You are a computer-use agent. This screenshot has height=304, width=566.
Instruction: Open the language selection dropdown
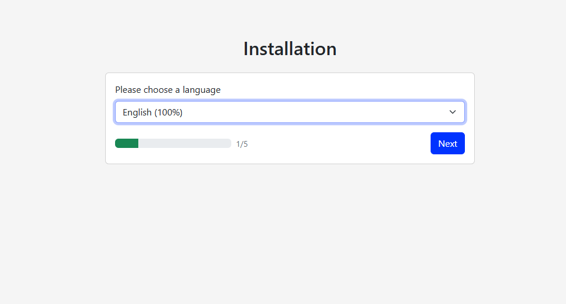coord(289,112)
